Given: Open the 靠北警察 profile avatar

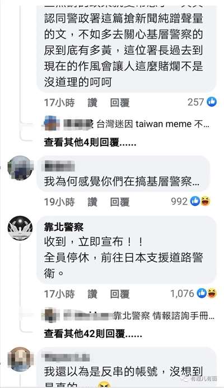Looking at the screenshot, I should coord(20,228).
